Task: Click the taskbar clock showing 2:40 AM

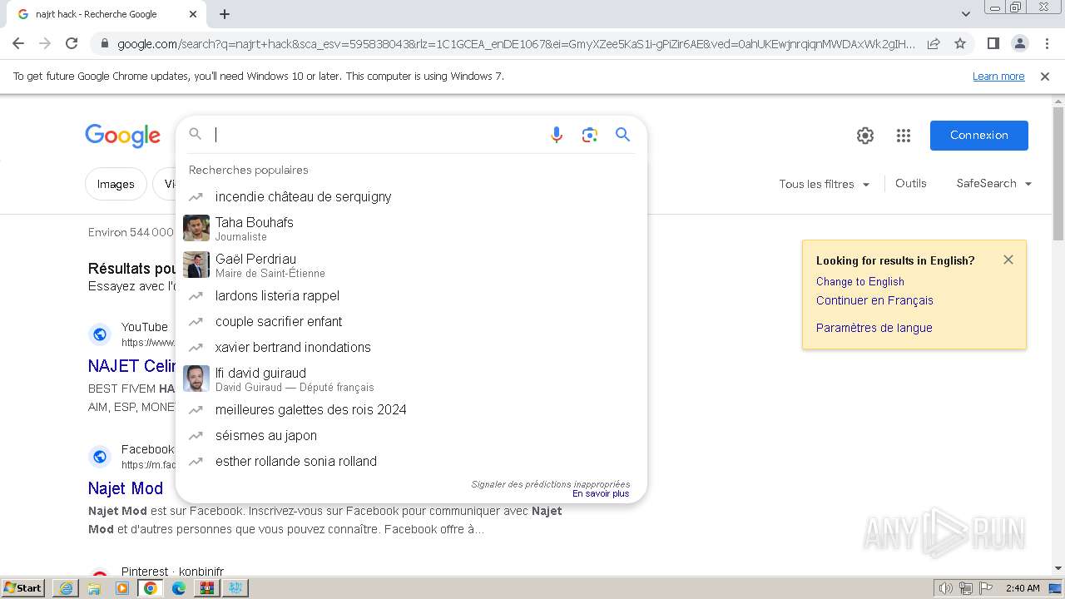Action: (x=1023, y=588)
